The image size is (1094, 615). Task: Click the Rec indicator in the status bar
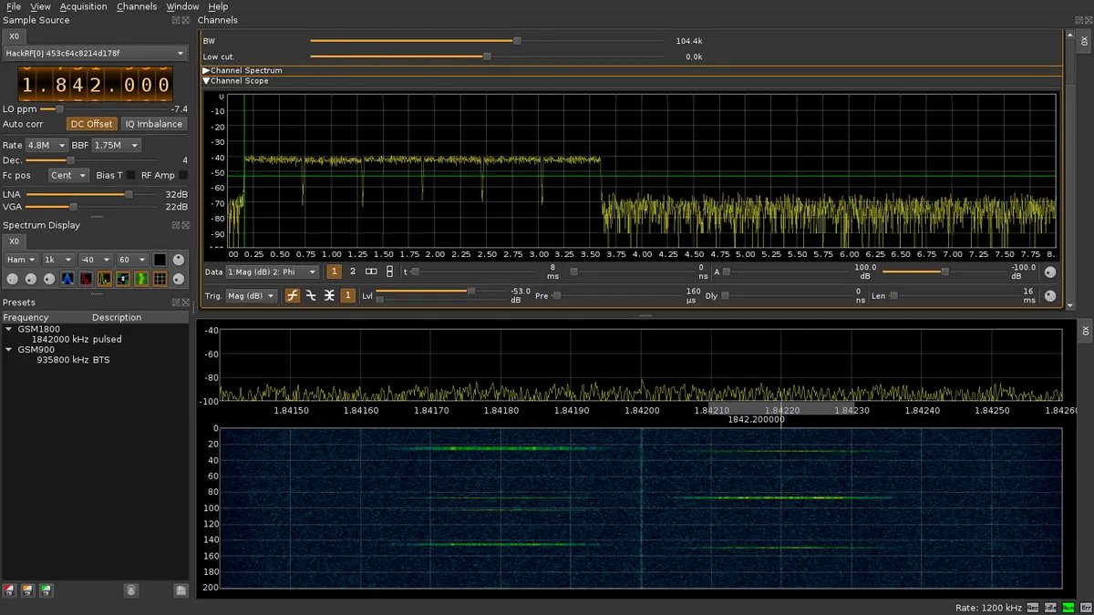point(1032,607)
